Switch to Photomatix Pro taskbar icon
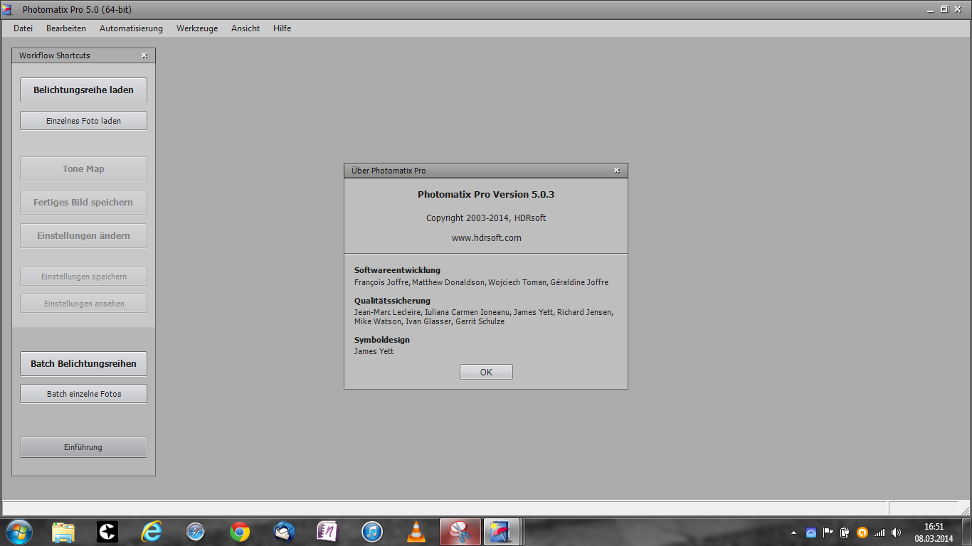Viewport: 972px width, 546px height. 502,532
